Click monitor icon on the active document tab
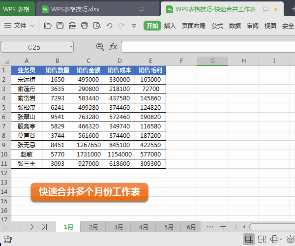 click(265, 9)
